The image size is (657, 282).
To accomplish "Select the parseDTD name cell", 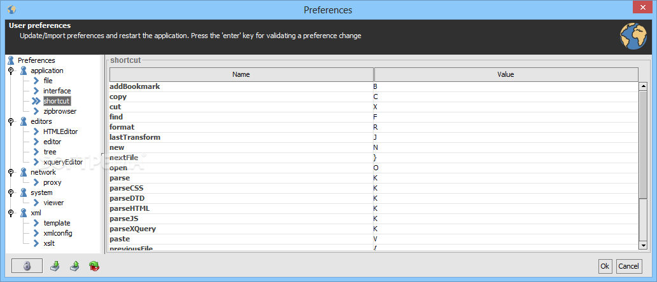I will coord(241,198).
